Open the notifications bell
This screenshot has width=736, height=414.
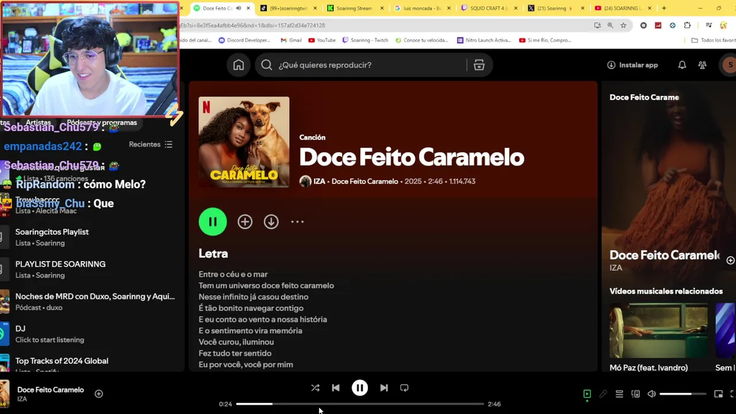tap(682, 65)
